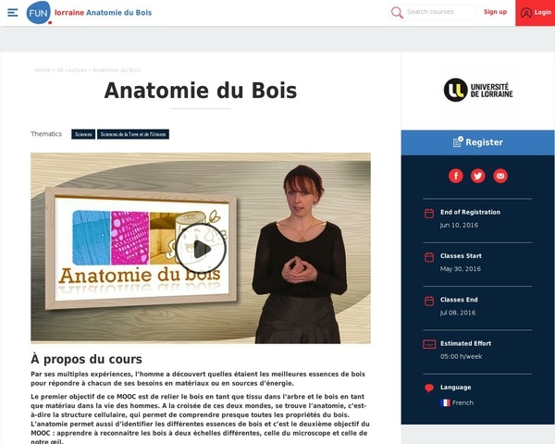Register for the course
This screenshot has width=555, height=444.
click(x=478, y=142)
